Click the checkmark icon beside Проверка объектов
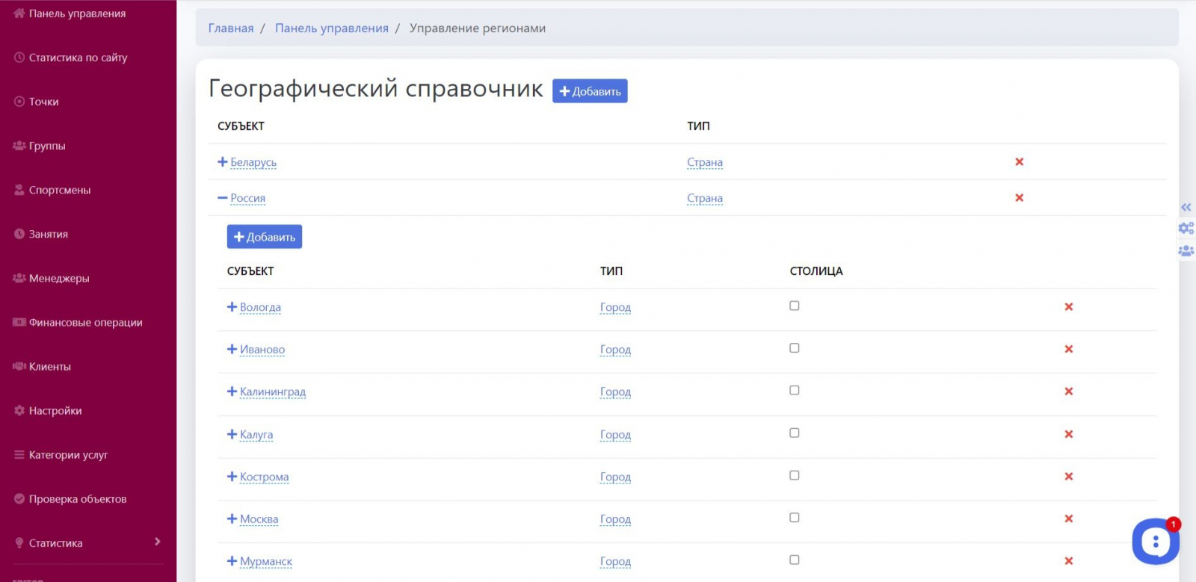The image size is (1196, 582). click(19, 498)
